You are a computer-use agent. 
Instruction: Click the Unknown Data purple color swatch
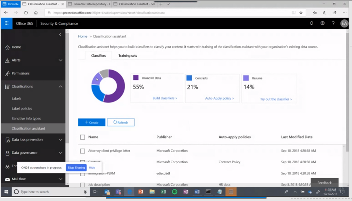tap(136, 78)
